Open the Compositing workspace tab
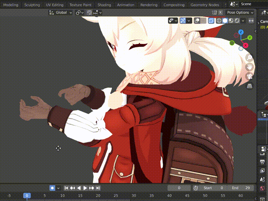 pos(174,5)
